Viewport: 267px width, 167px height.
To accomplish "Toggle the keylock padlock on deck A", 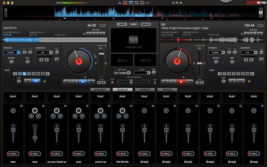I will coord(105,46).
